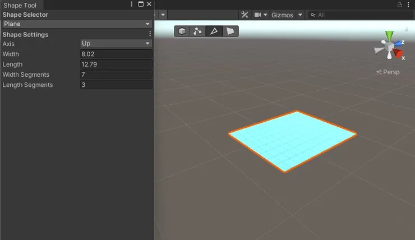Viewport: 415px width, 240px height.
Task: Open the Gizmos dropdown arrow
Action: (300, 15)
